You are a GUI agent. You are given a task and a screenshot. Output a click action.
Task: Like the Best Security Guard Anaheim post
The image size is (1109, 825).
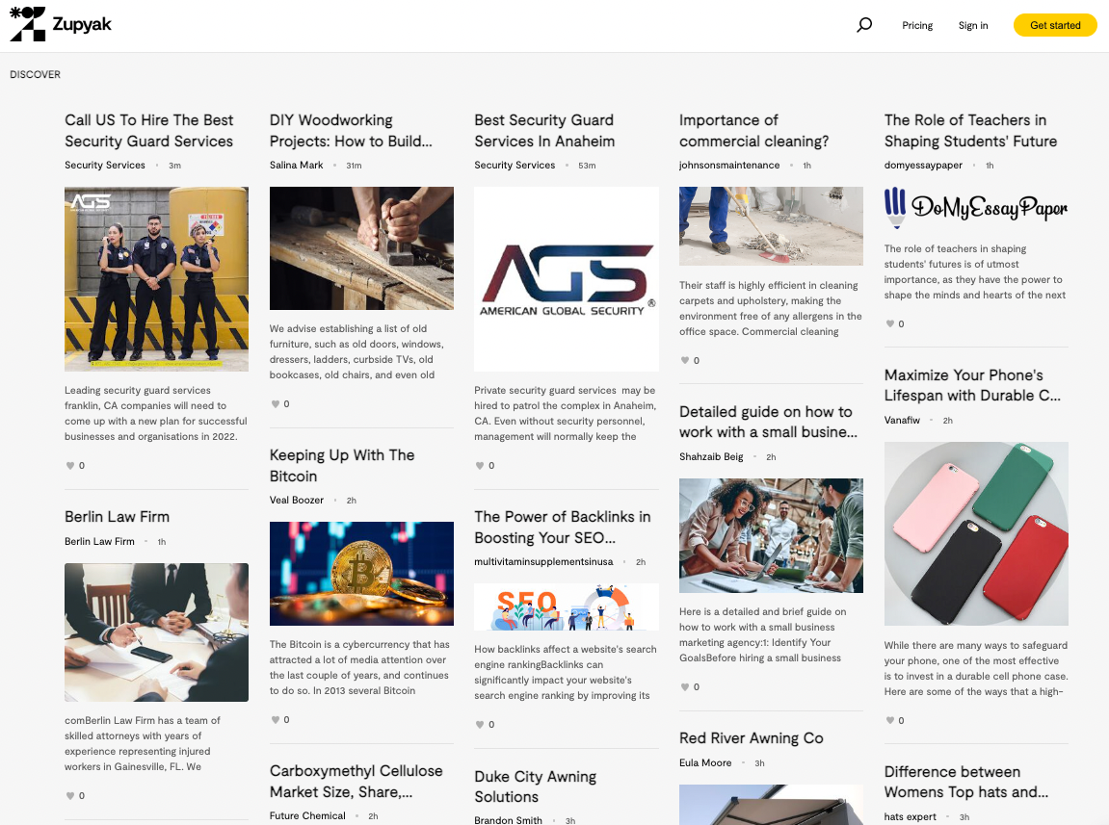[x=480, y=465]
